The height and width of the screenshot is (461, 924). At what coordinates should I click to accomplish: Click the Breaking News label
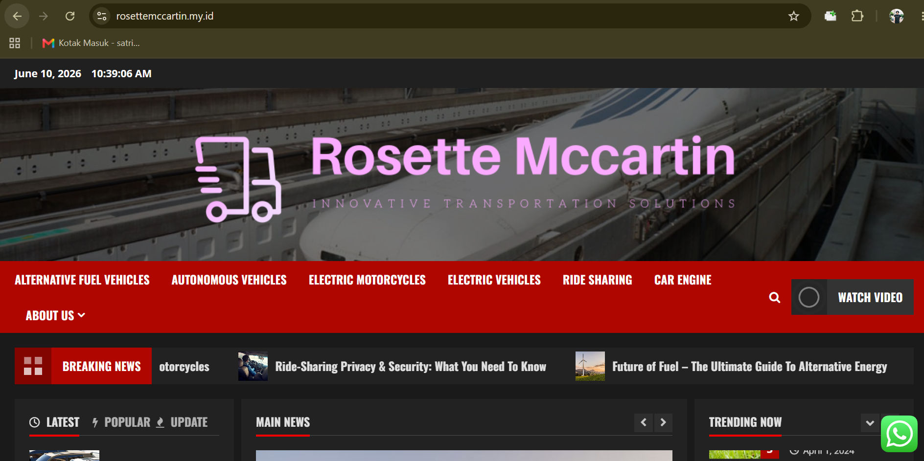[x=102, y=366]
